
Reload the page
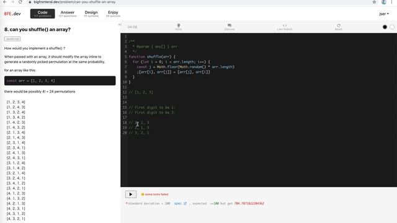(20, 2)
